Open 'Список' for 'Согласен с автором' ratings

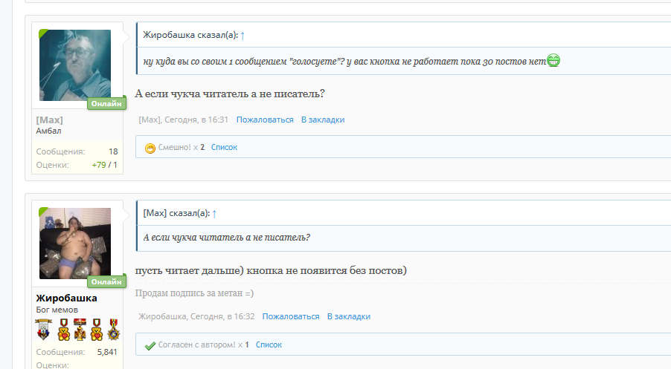click(x=269, y=345)
